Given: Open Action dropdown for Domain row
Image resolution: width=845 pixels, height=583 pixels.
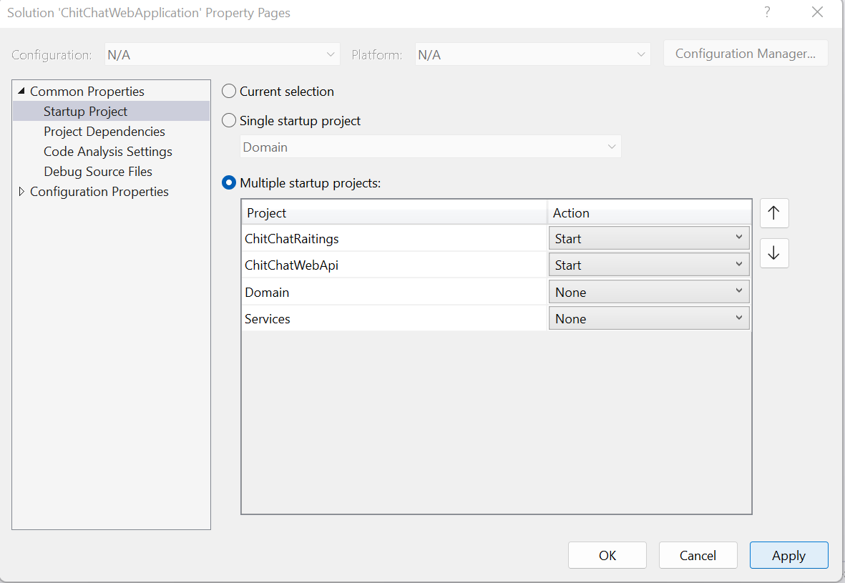Looking at the screenshot, I should [x=649, y=292].
